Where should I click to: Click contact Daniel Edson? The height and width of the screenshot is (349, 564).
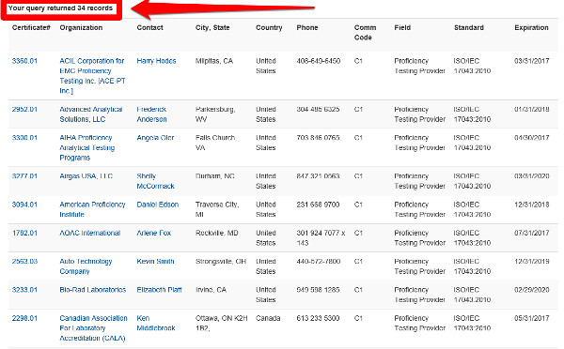pos(158,205)
